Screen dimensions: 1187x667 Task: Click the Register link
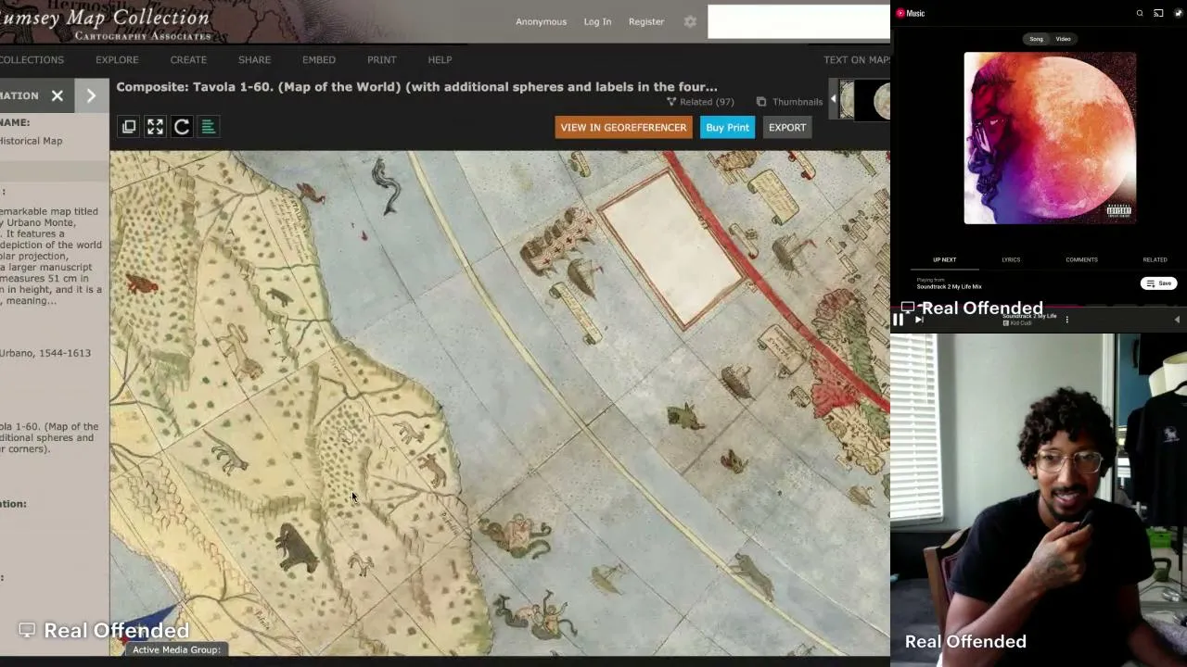(646, 21)
